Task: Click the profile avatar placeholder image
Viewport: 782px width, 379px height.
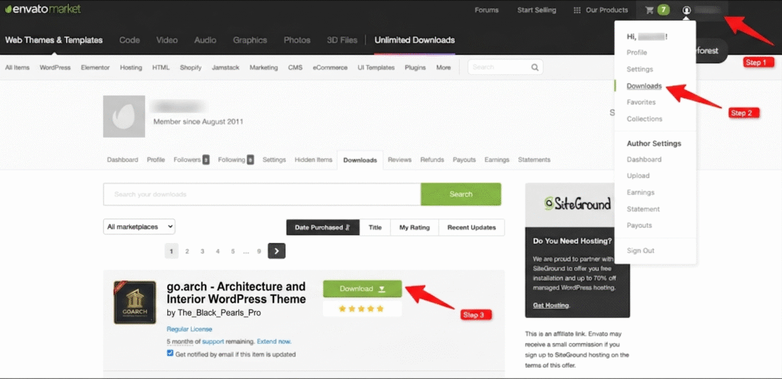Action: click(x=124, y=116)
